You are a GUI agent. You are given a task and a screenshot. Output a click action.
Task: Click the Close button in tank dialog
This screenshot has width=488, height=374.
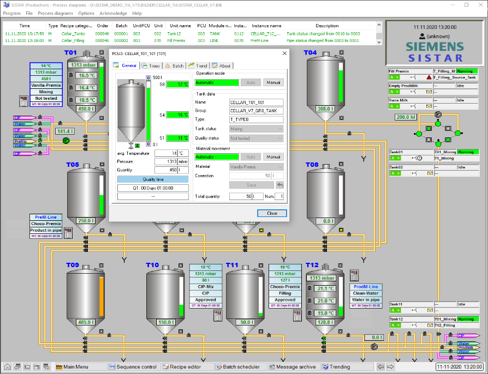pyautogui.click(x=272, y=213)
